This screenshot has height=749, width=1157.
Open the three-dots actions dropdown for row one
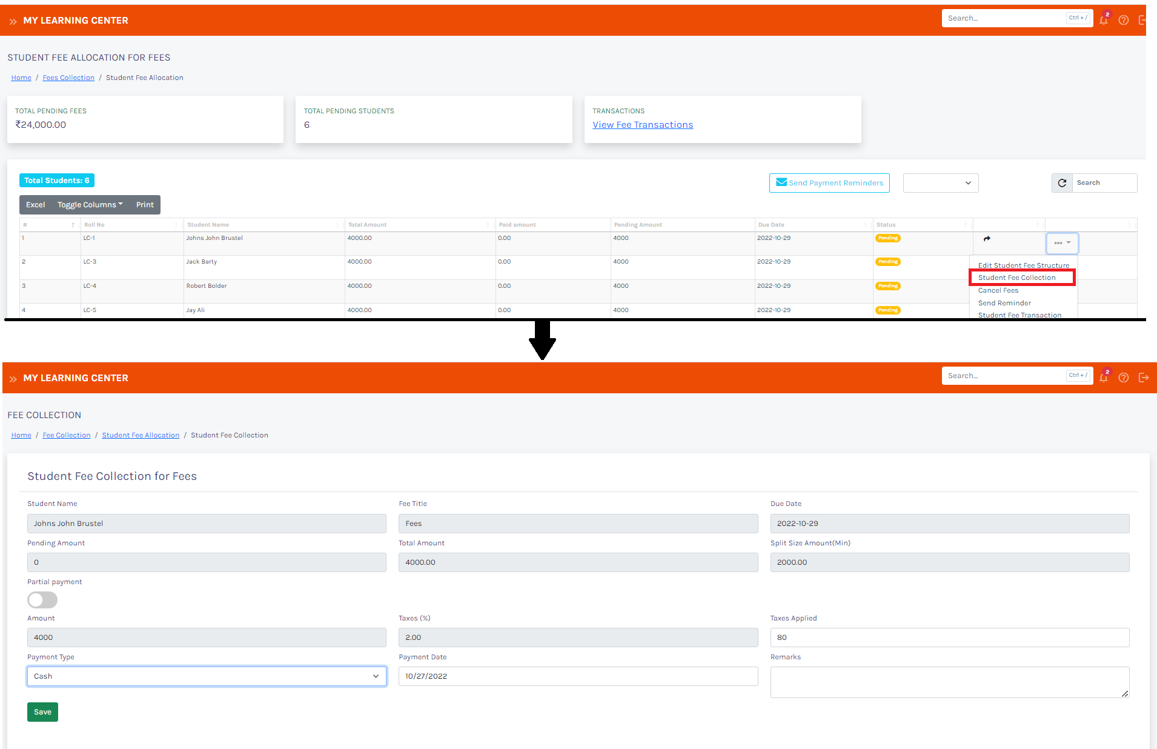[x=1062, y=243]
